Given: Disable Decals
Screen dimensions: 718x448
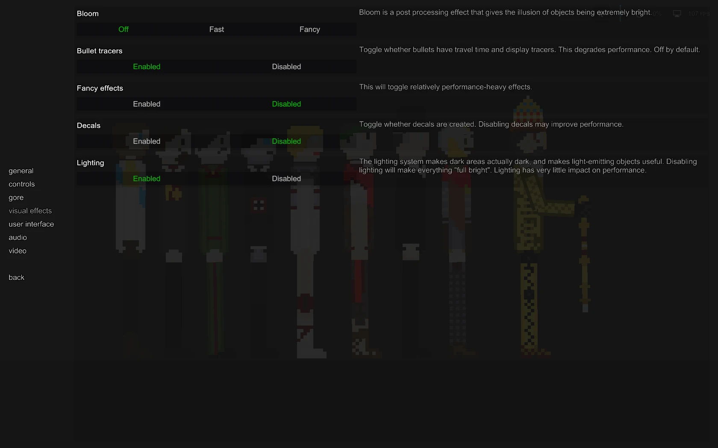Looking at the screenshot, I should coord(286,141).
